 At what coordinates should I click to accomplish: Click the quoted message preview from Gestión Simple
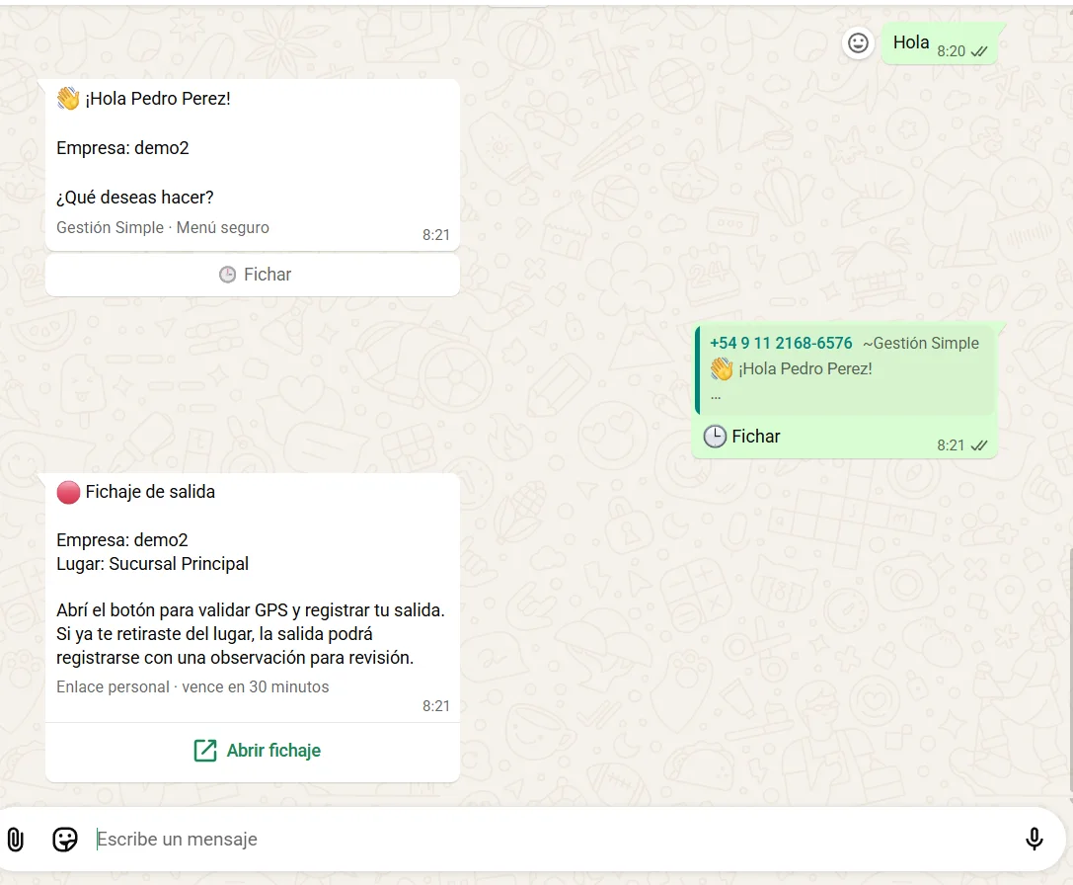click(845, 369)
